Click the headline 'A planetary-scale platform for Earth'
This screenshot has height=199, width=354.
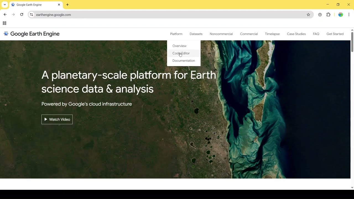[129, 75]
